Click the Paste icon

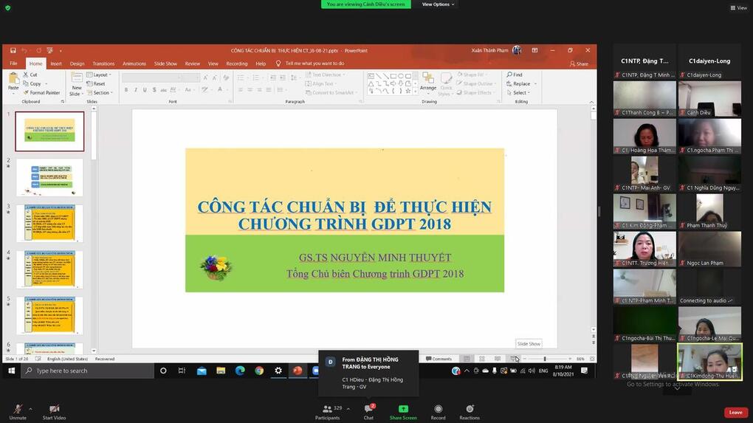(x=13, y=78)
